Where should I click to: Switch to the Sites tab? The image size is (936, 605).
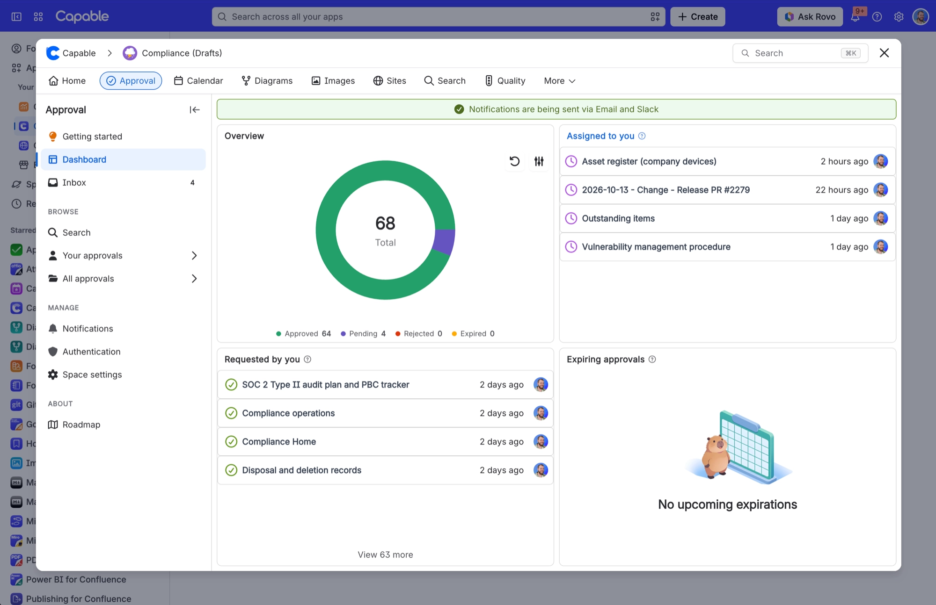coord(389,81)
